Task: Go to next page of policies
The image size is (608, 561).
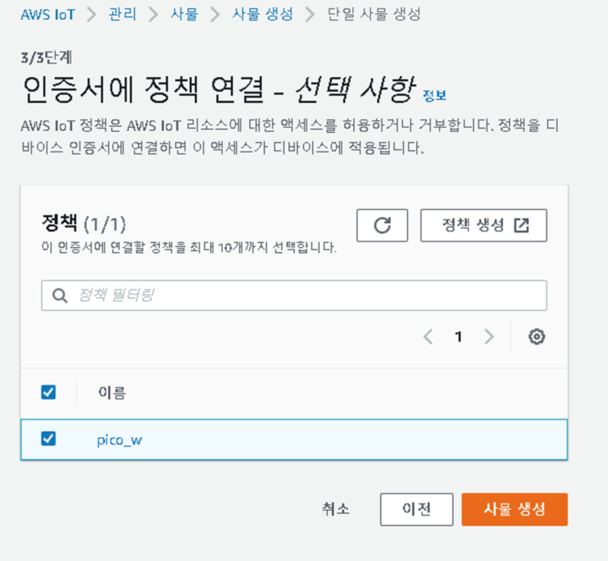Action: pos(489,336)
